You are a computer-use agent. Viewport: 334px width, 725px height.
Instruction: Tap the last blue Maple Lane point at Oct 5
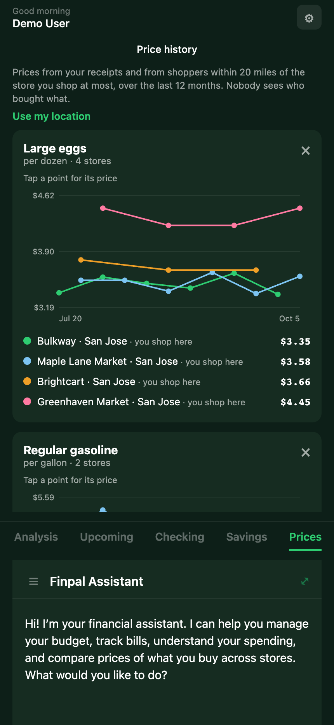[300, 277]
